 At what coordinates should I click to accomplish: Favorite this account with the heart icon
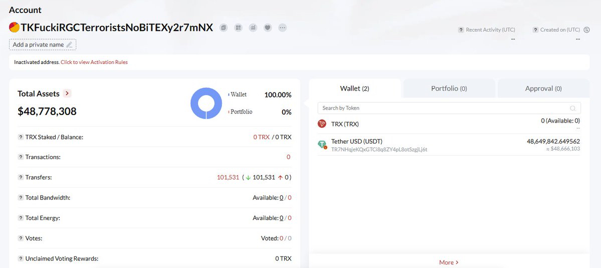point(268,27)
